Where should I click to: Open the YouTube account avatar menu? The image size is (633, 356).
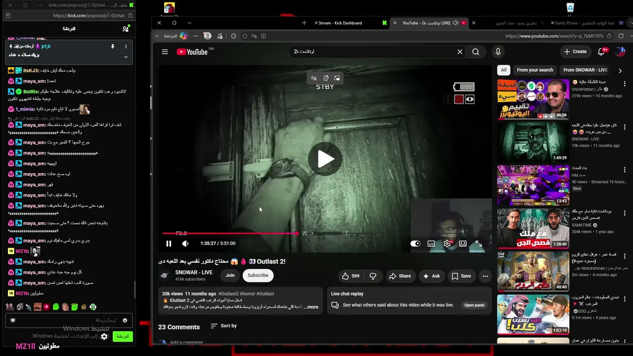coord(620,51)
